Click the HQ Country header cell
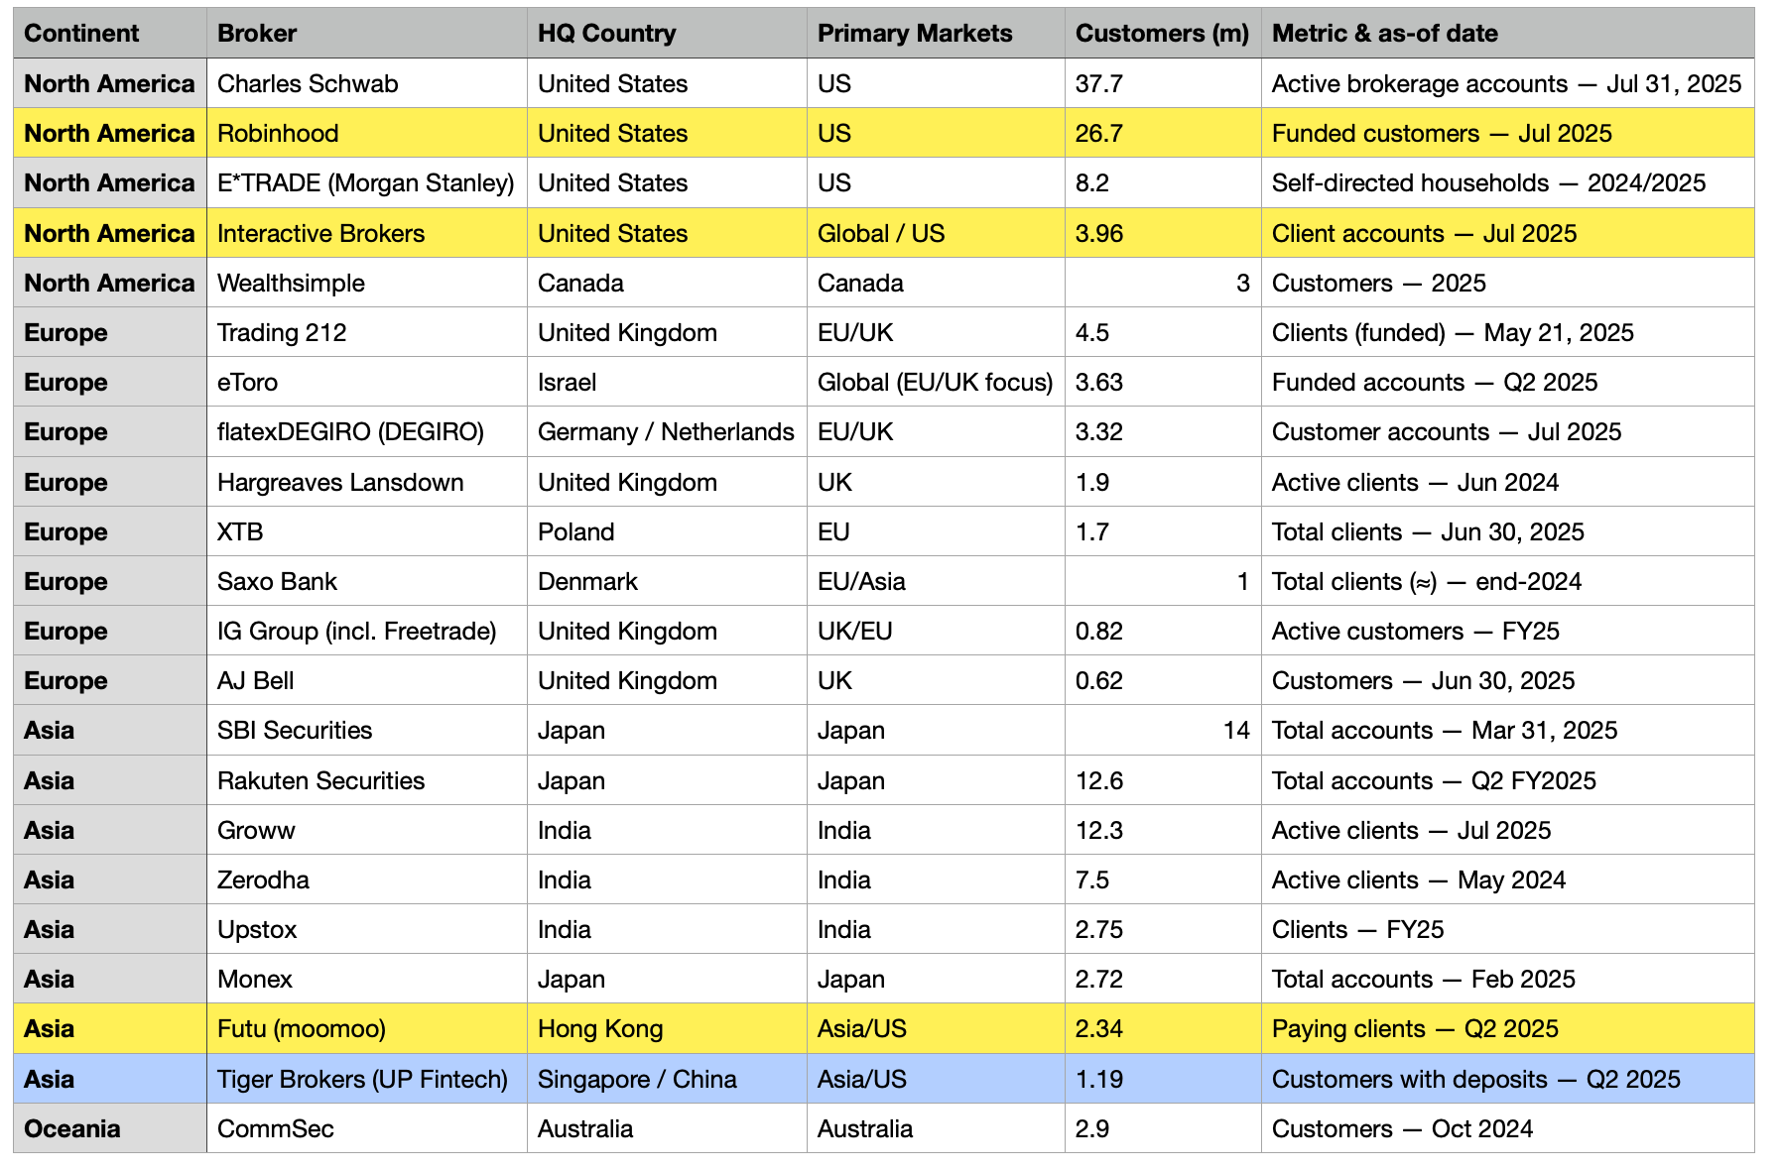Viewport: 1782px width, 1172px height. pyautogui.click(x=667, y=33)
